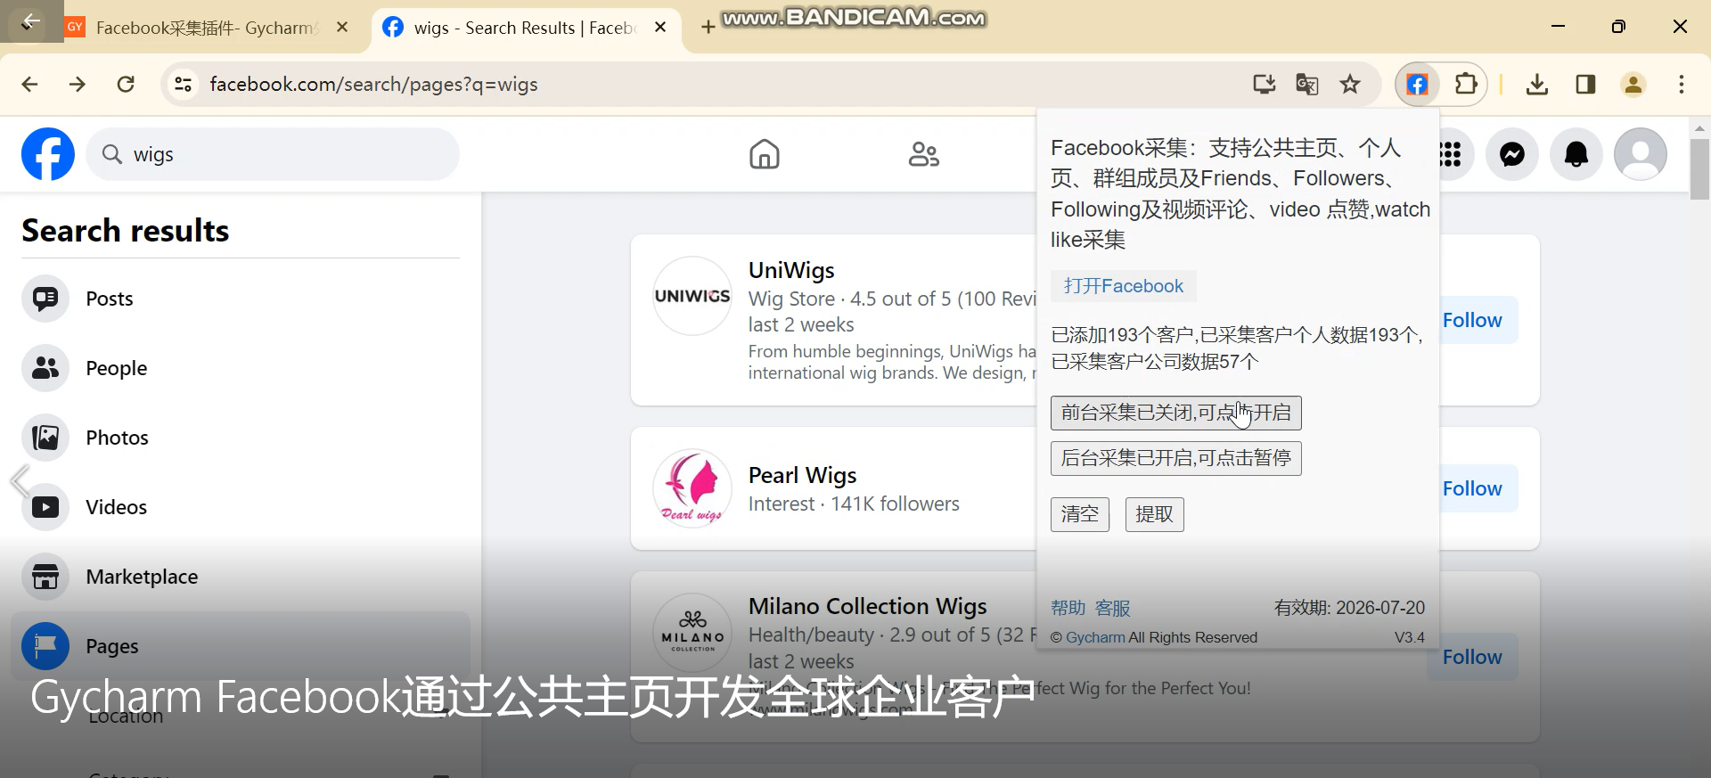1711x778 pixels.
Task: Open the Notifications bell icon
Action: [1576, 154]
